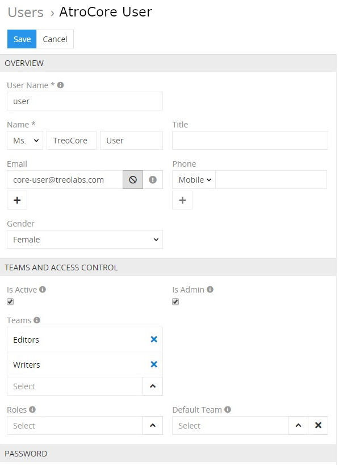Click the Title input field
339x465 pixels.
pyautogui.click(x=250, y=140)
